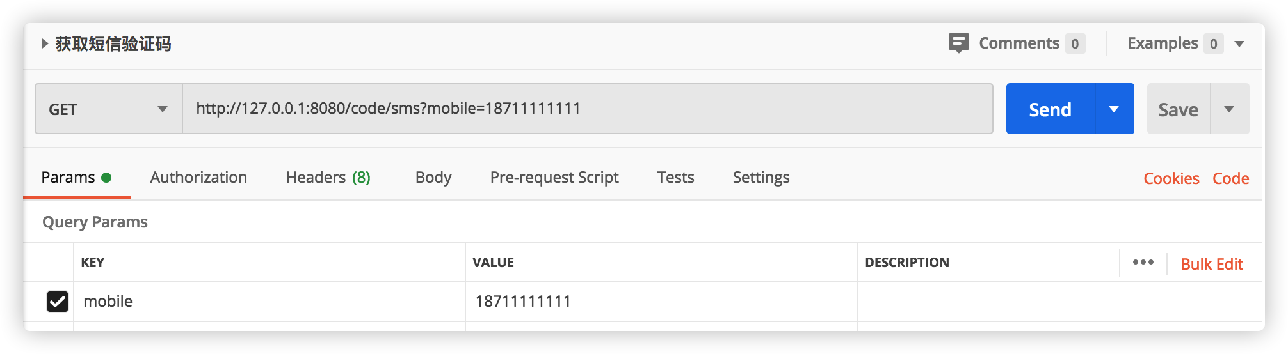This screenshot has width=1288, height=354.
Task: Select the Body tab
Action: pyautogui.click(x=433, y=178)
